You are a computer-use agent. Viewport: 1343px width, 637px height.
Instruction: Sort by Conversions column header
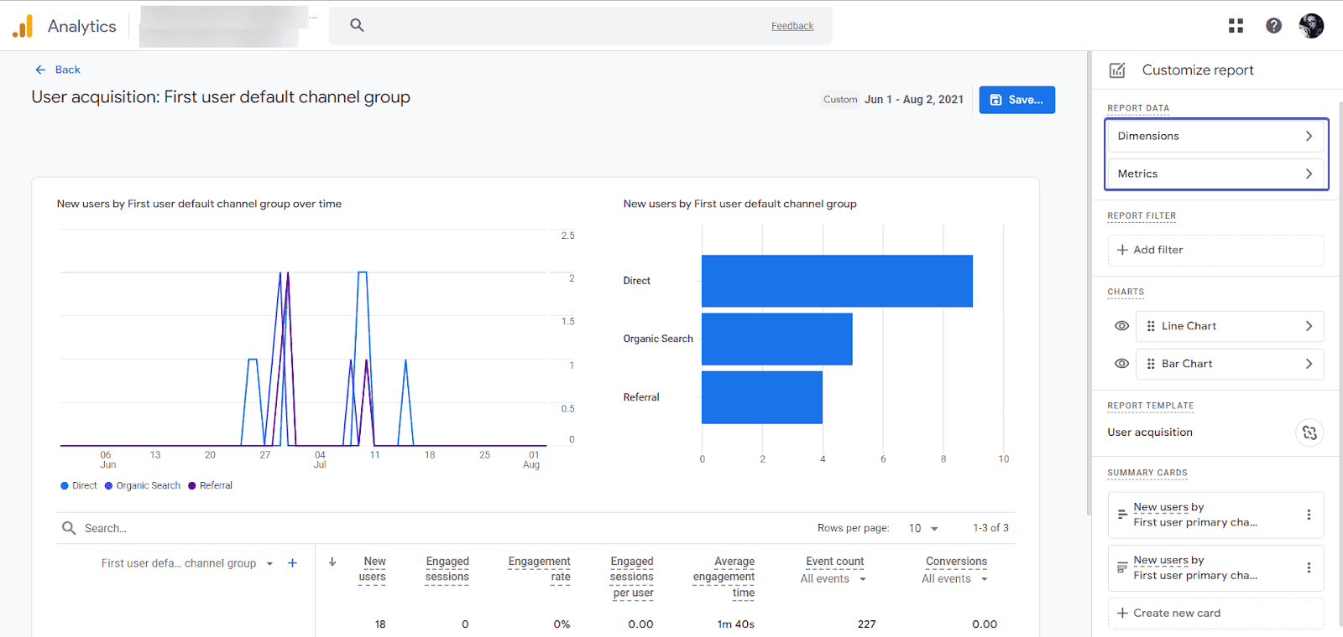click(x=957, y=562)
